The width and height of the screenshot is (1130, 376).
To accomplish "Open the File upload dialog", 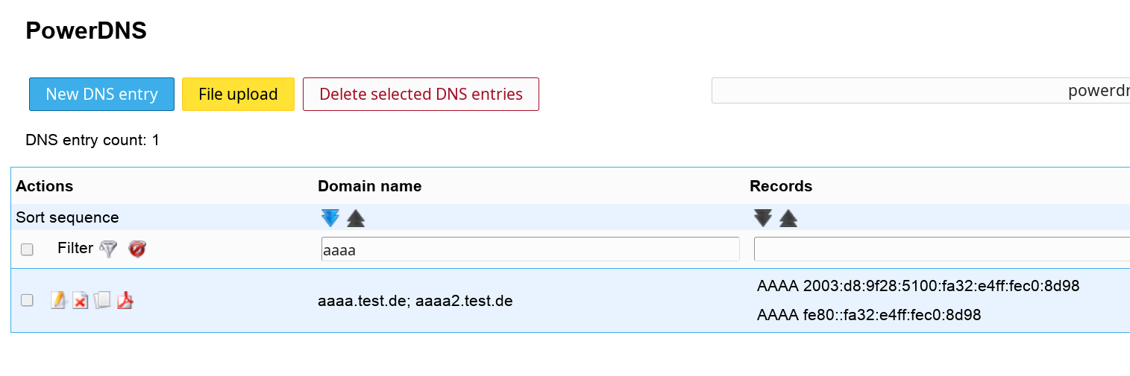I will click(x=238, y=94).
